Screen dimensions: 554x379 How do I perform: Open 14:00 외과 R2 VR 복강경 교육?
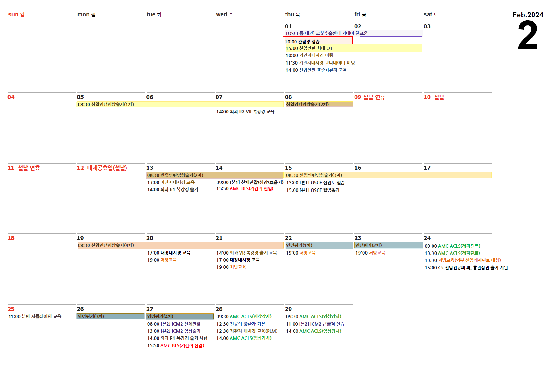coord(245,112)
